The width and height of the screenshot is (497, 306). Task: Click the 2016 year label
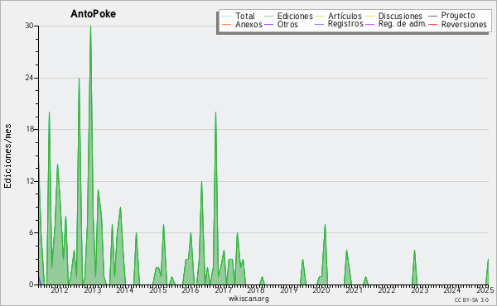click(191, 290)
